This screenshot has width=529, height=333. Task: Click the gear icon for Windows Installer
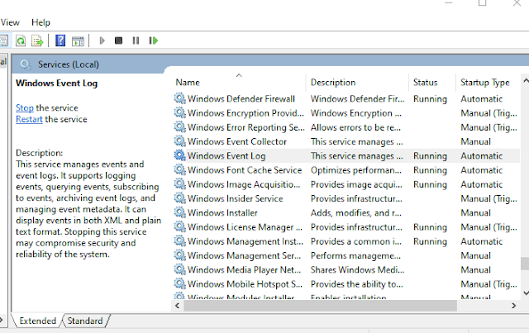(x=180, y=212)
